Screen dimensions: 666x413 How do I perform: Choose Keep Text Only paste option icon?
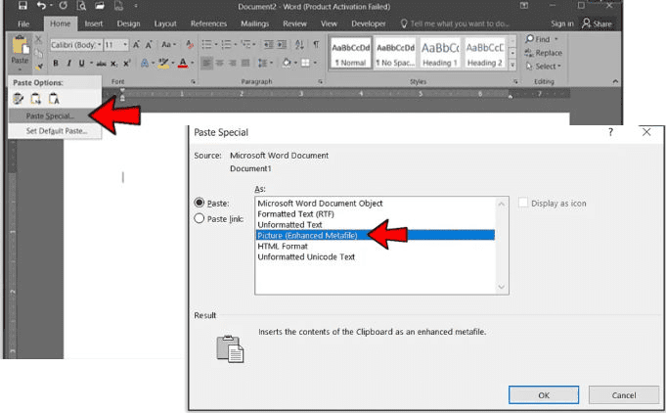(55, 98)
